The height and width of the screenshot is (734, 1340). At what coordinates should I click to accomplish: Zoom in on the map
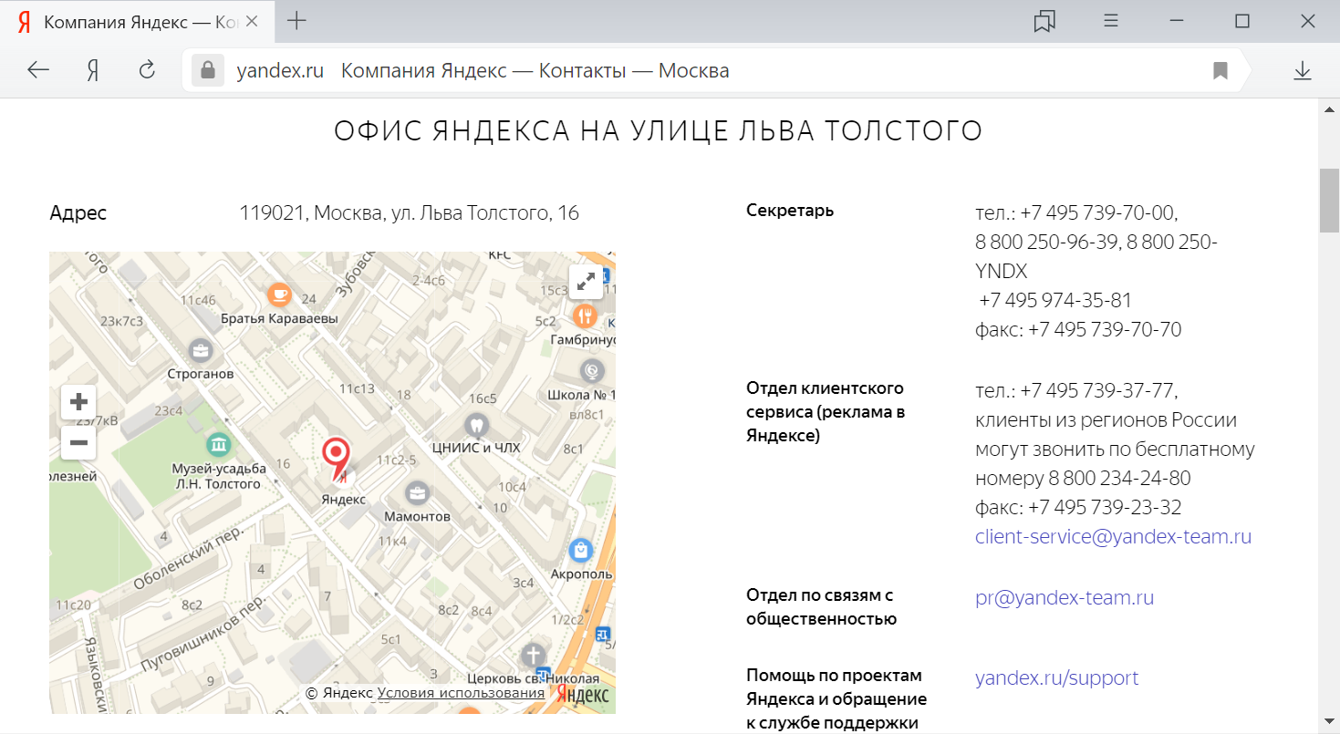(x=78, y=401)
